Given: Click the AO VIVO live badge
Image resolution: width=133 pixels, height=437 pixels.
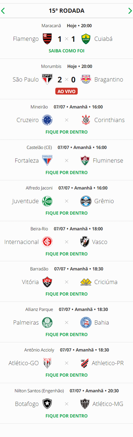Looking at the screenshot, I should (66, 91).
